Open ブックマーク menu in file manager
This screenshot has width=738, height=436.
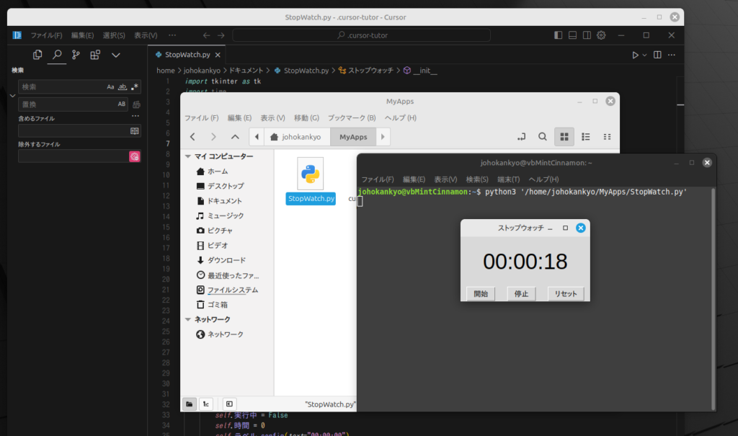(352, 117)
